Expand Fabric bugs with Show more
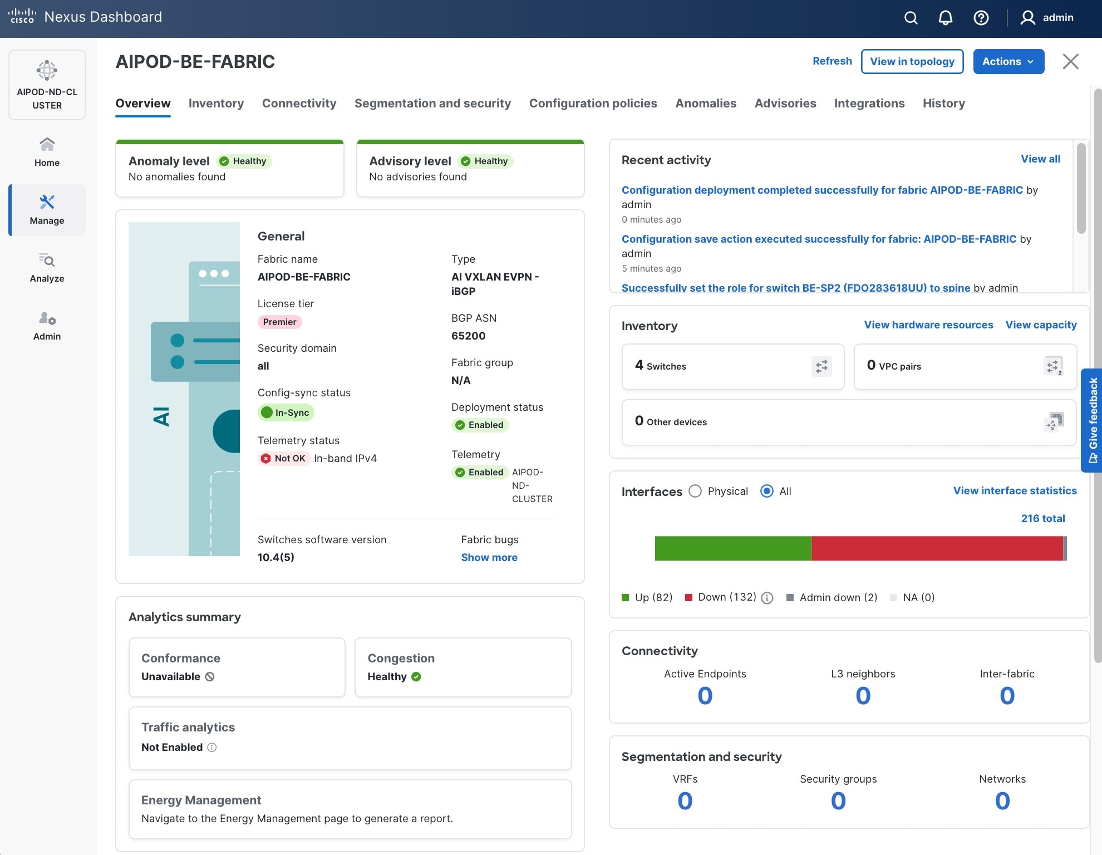Viewport: 1102px width, 855px height. coord(489,557)
